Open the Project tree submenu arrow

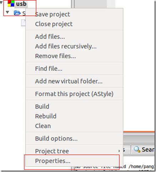[x=119, y=151]
